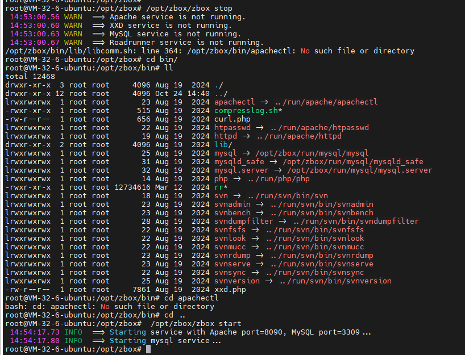Click the 'mysql.server' symlink name

242,170
